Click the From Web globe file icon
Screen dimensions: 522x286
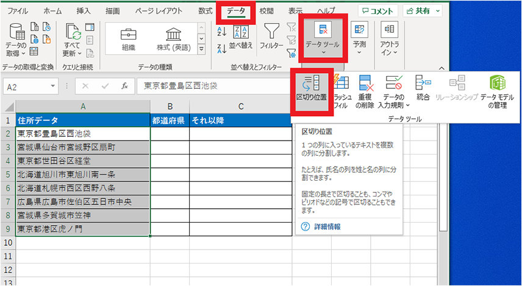tap(35, 40)
